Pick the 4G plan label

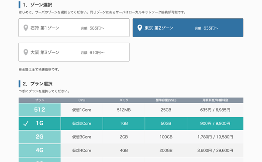(40, 150)
